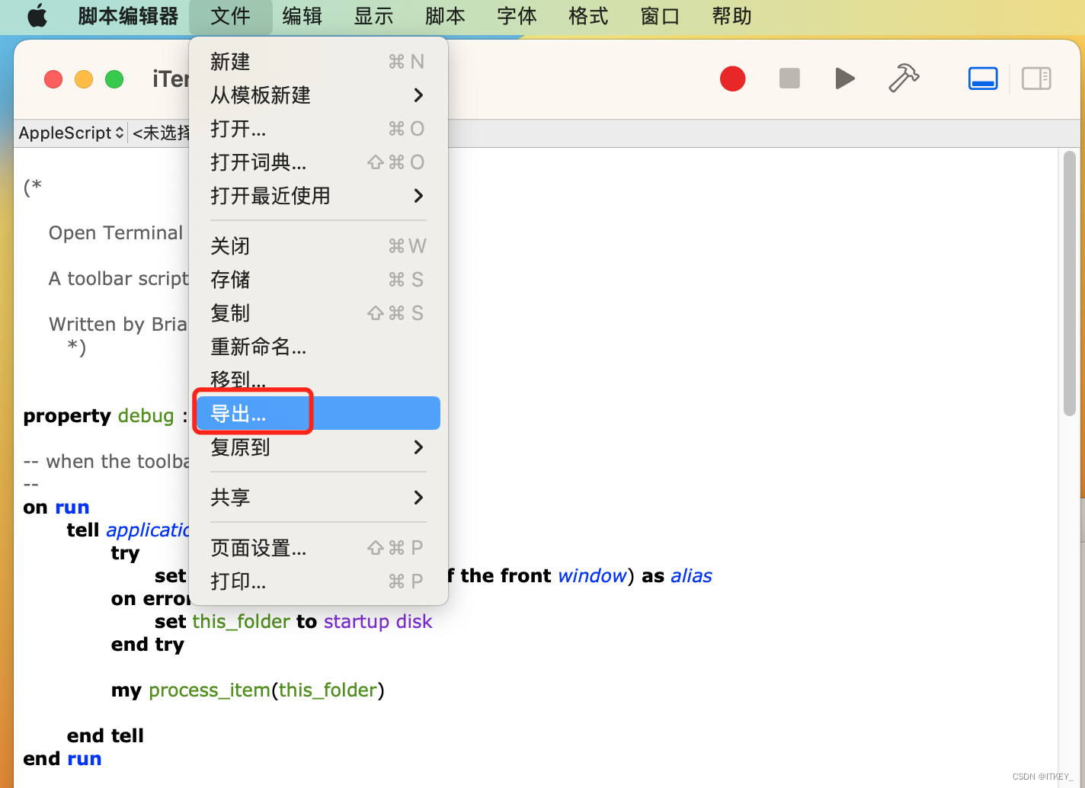Click the gray Stop button in the toolbar
This screenshot has height=788, width=1085.
click(x=789, y=78)
